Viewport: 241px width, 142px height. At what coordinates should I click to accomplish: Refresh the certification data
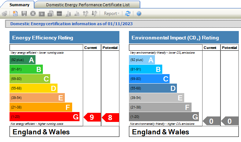point(128,14)
